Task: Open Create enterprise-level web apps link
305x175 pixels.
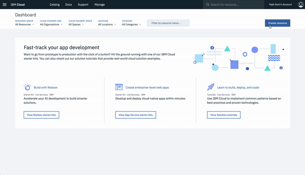Action: tap(147, 87)
